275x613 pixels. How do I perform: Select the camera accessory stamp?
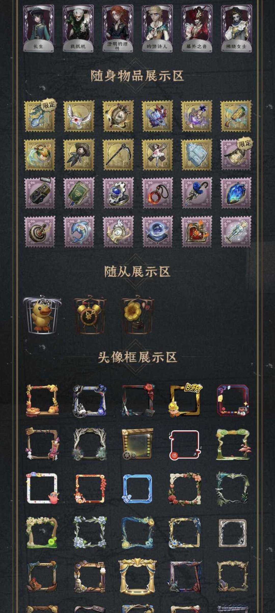pos(39,193)
